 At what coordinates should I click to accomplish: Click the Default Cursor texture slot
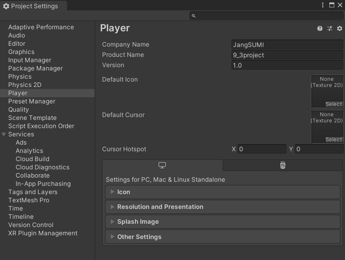327,126
